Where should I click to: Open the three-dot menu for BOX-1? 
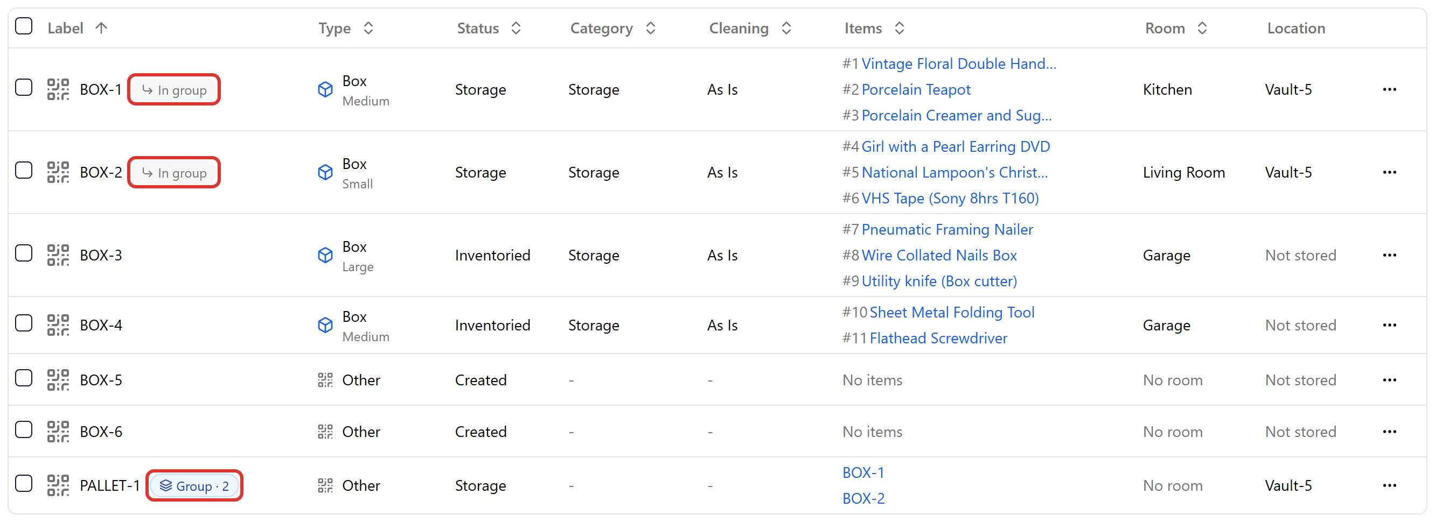point(1389,89)
